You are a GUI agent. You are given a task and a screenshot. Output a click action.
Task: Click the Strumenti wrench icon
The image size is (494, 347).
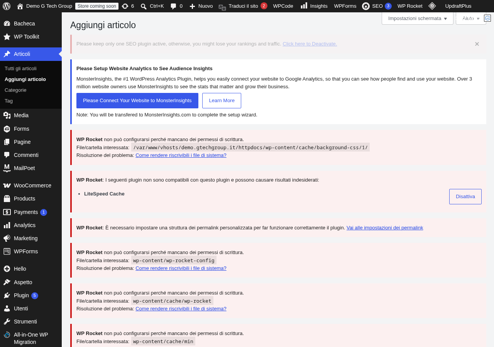tap(7, 322)
